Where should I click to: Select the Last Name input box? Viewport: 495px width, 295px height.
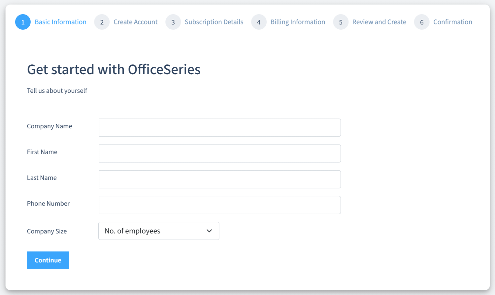pyautogui.click(x=220, y=179)
